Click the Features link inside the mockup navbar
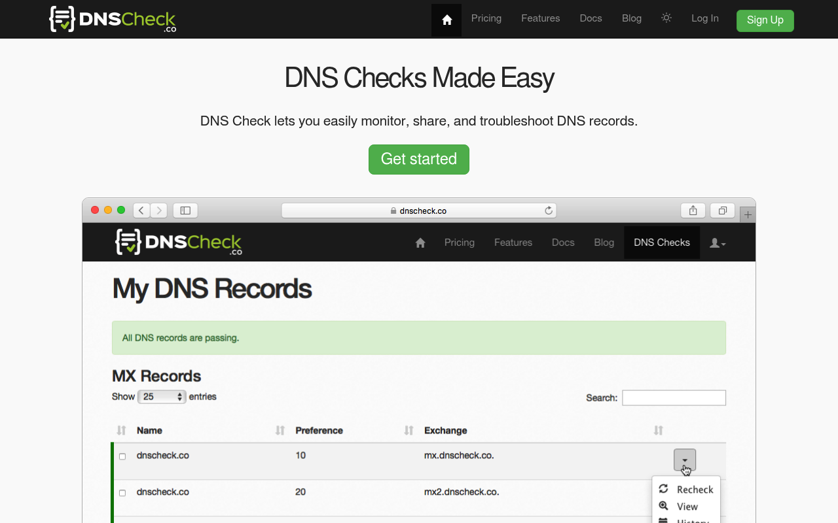The height and width of the screenshot is (523, 838). [x=513, y=243]
